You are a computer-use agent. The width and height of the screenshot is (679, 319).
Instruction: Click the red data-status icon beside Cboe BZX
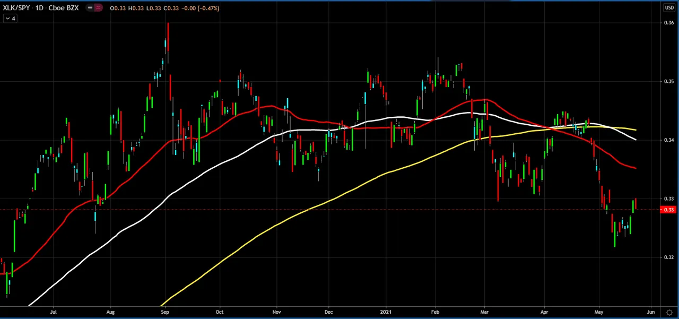coord(98,8)
